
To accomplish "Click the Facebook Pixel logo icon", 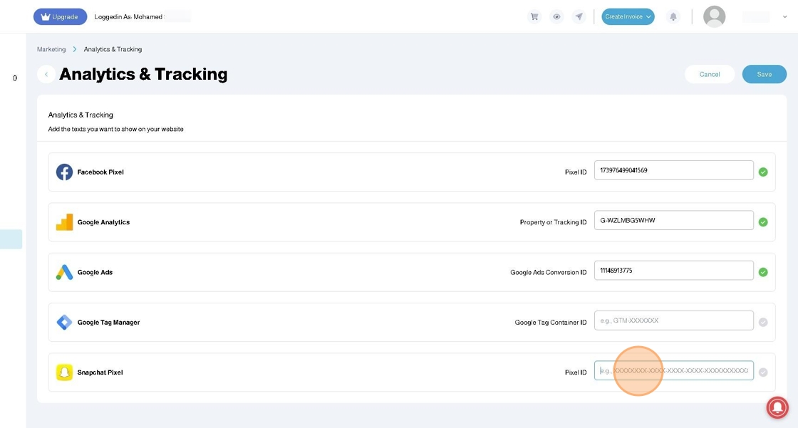I will pos(64,172).
